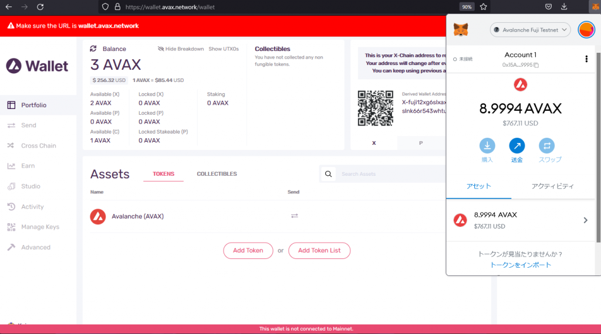
Task: Open account options three-dot menu
Action: pos(586,59)
